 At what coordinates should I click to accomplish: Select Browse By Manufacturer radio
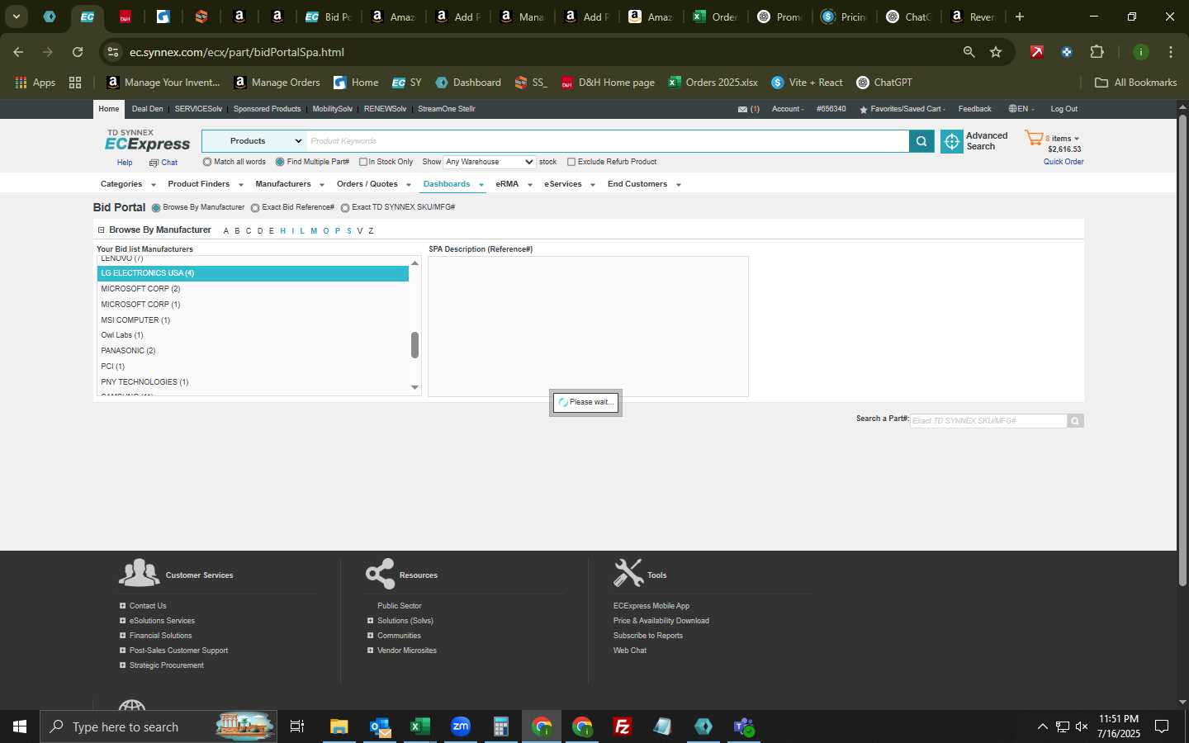coord(156,208)
